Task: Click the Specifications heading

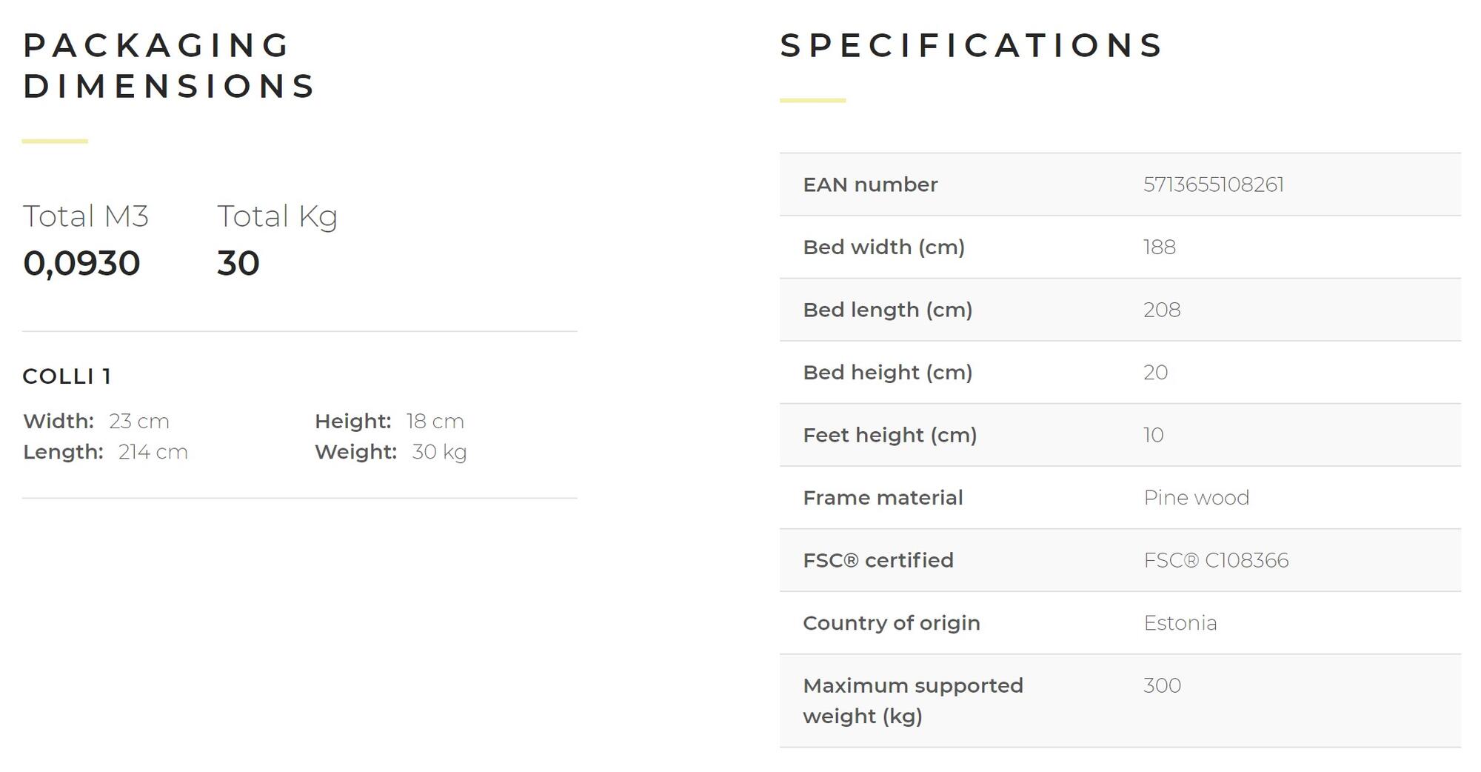Action: tap(972, 45)
